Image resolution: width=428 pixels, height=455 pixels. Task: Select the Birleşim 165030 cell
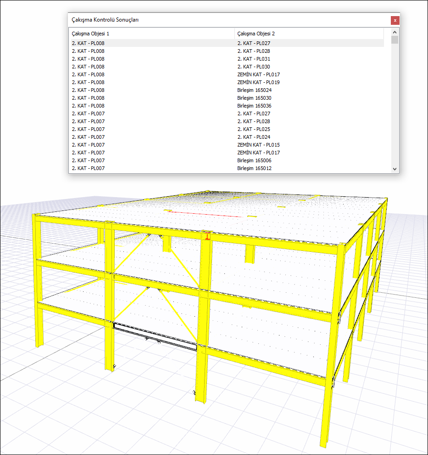254,98
